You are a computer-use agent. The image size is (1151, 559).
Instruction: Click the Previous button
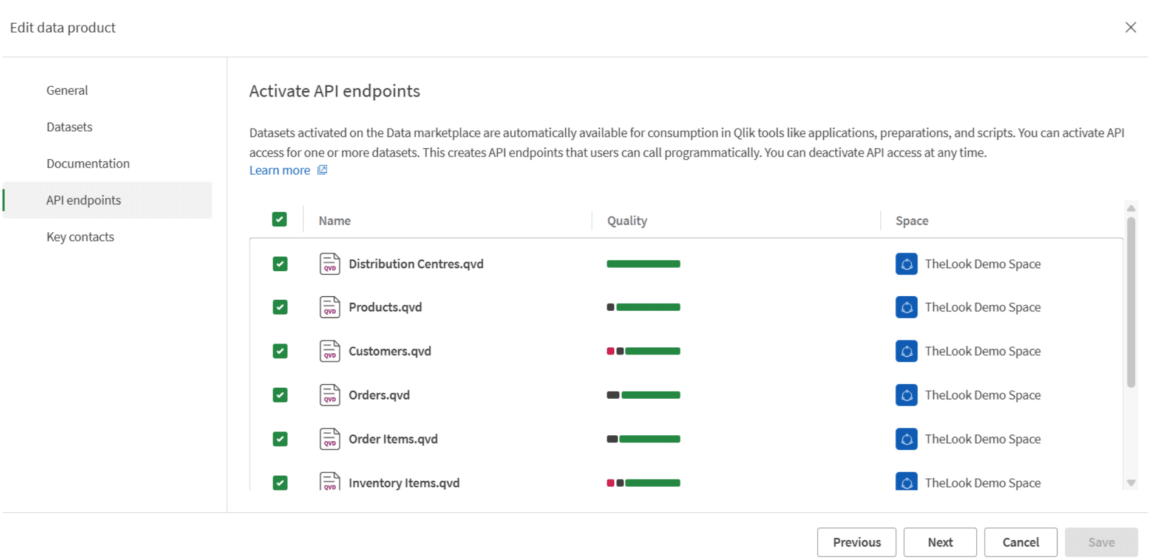point(856,542)
